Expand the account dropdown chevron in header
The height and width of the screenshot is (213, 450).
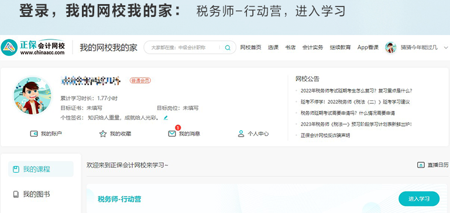click(x=446, y=47)
